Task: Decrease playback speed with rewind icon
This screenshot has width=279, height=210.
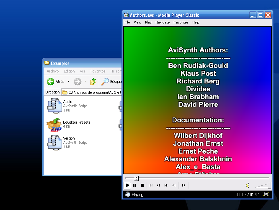Action: [x=158, y=185]
